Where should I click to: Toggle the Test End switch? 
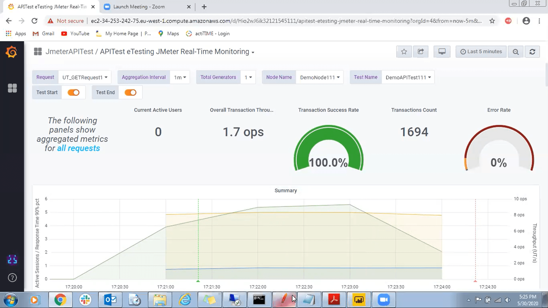tap(130, 92)
